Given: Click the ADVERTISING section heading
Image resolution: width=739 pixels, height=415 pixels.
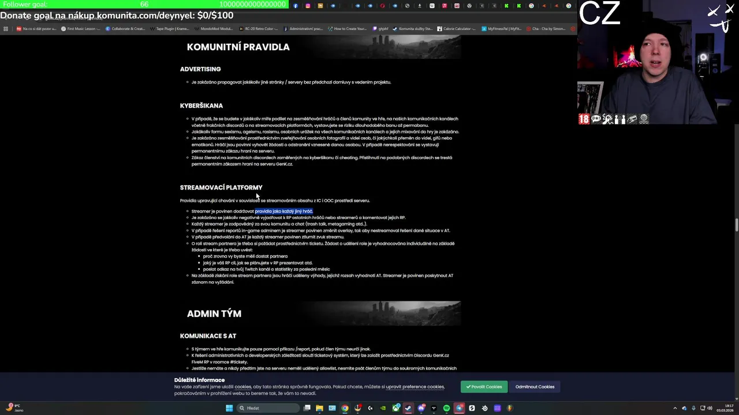Looking at the screenshot, I should (200, 69).
